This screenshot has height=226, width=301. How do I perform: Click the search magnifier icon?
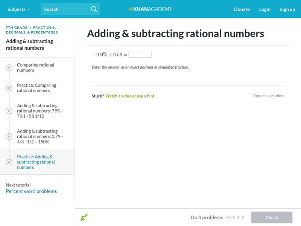[x=94, y=9]
